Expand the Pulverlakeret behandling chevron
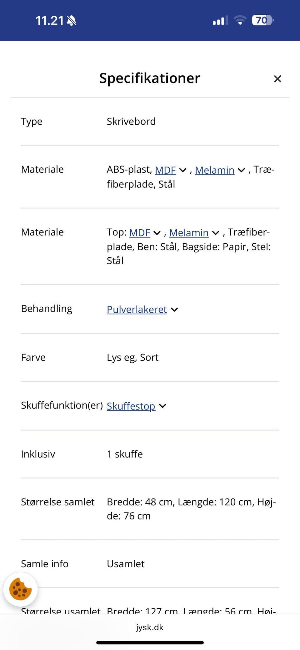This screenshot has width=300, height=650. [174, 310]
